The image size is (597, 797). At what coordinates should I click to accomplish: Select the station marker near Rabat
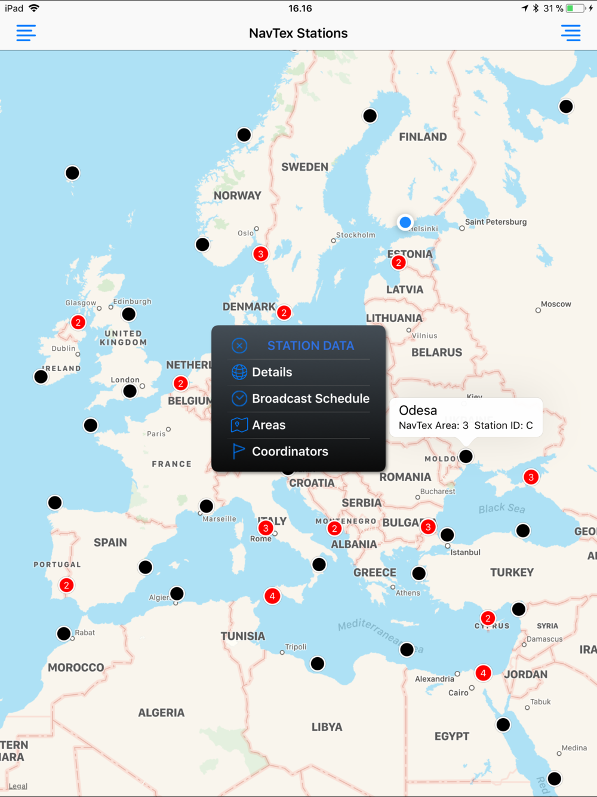pos(63,633)
